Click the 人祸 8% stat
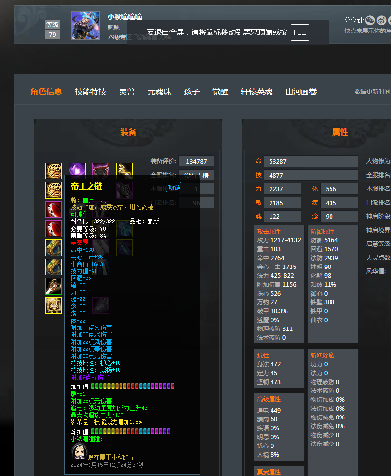 [268, 454]
